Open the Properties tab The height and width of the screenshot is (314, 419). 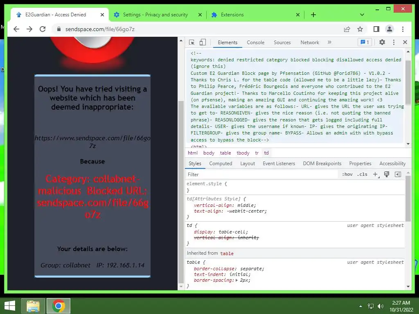click(x=360, y=164)
